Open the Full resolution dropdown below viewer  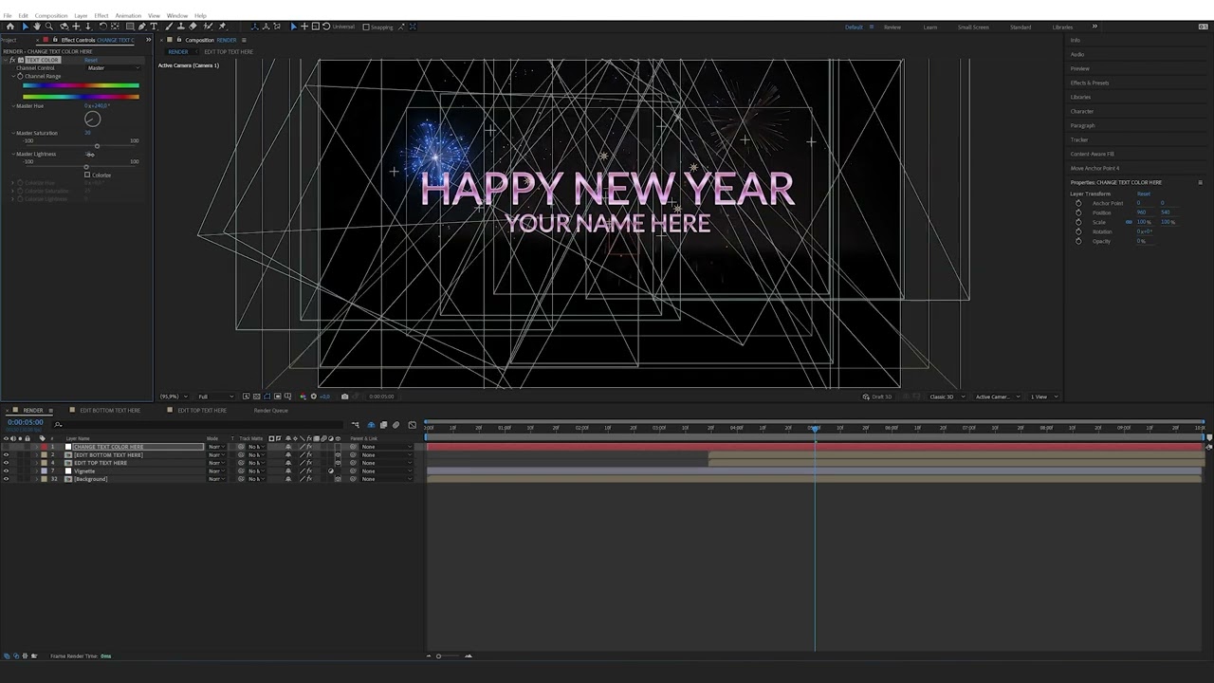pos(215,397)
